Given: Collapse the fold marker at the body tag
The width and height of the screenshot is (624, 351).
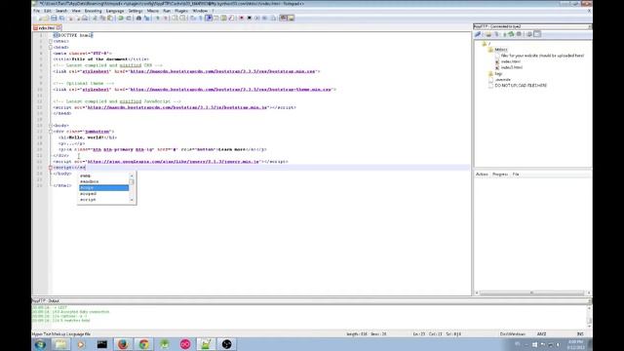Looking at the screenshot, I should pos(51,126).
